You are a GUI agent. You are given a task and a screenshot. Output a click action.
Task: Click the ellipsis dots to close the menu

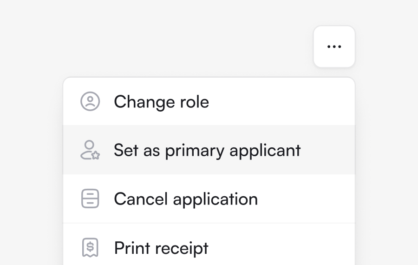pos(334,46)
